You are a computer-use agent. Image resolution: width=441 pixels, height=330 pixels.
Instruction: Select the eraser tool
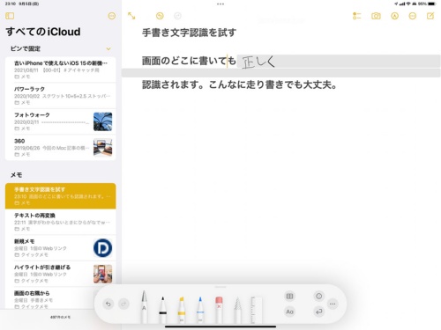(219, 310)
